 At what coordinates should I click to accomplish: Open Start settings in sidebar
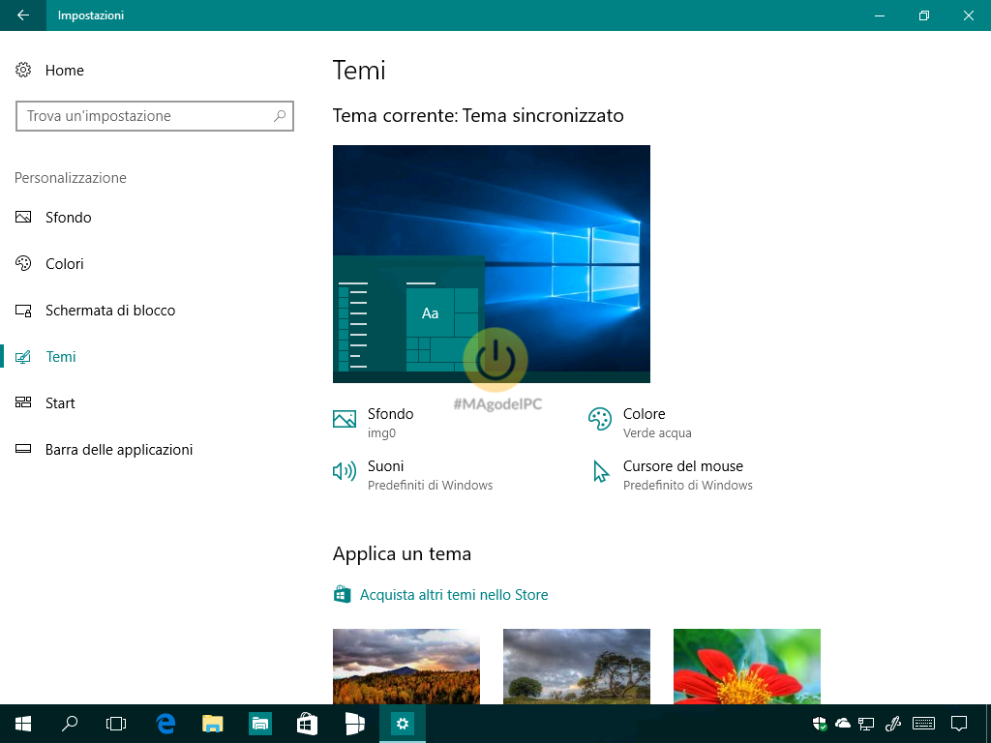pos(60,403)
